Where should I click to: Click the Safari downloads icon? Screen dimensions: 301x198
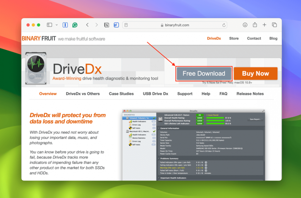pos(245,25)
